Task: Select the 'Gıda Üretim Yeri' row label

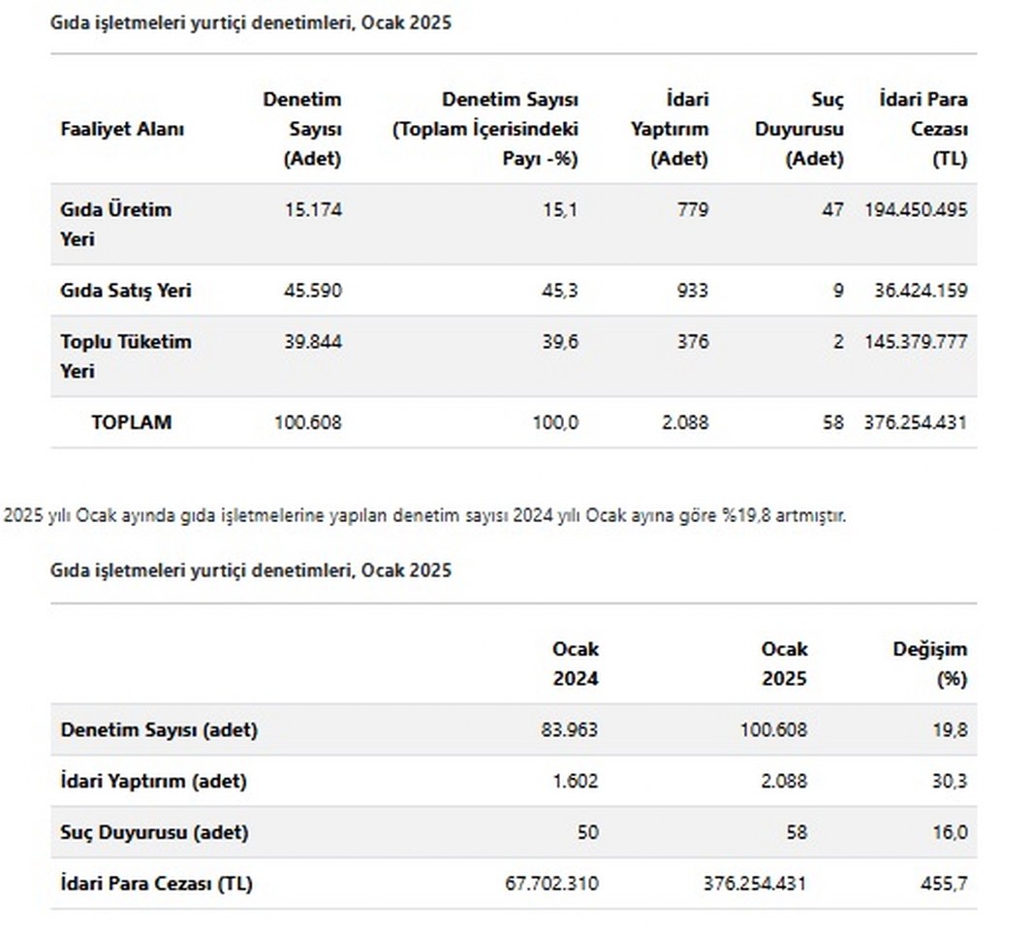Action: click(115, 224)
